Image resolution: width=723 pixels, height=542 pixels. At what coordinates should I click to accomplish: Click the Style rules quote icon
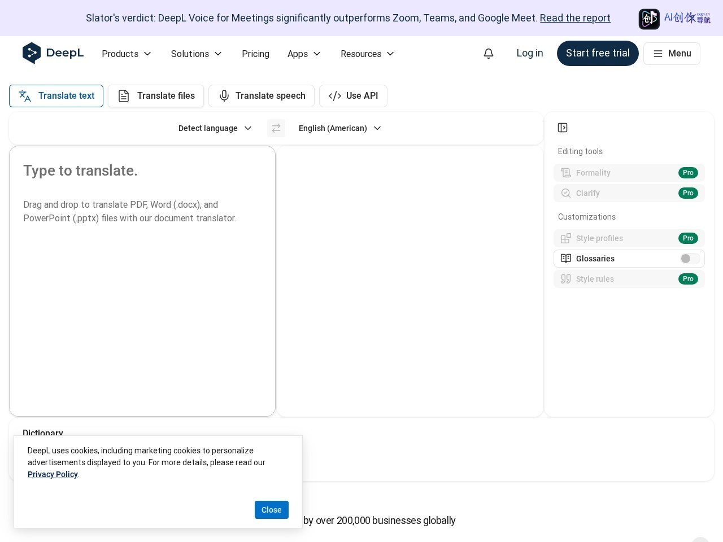(x=566, y=279)
